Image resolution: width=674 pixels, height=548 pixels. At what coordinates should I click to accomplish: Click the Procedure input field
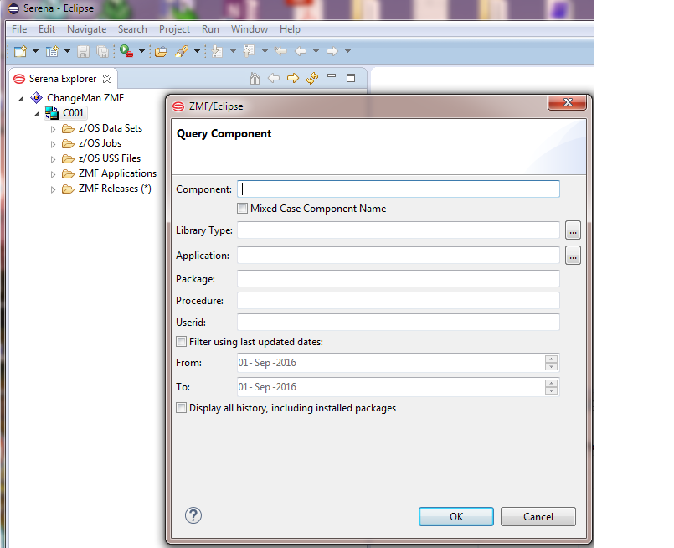pyautogui.click(x=399, y=300)
